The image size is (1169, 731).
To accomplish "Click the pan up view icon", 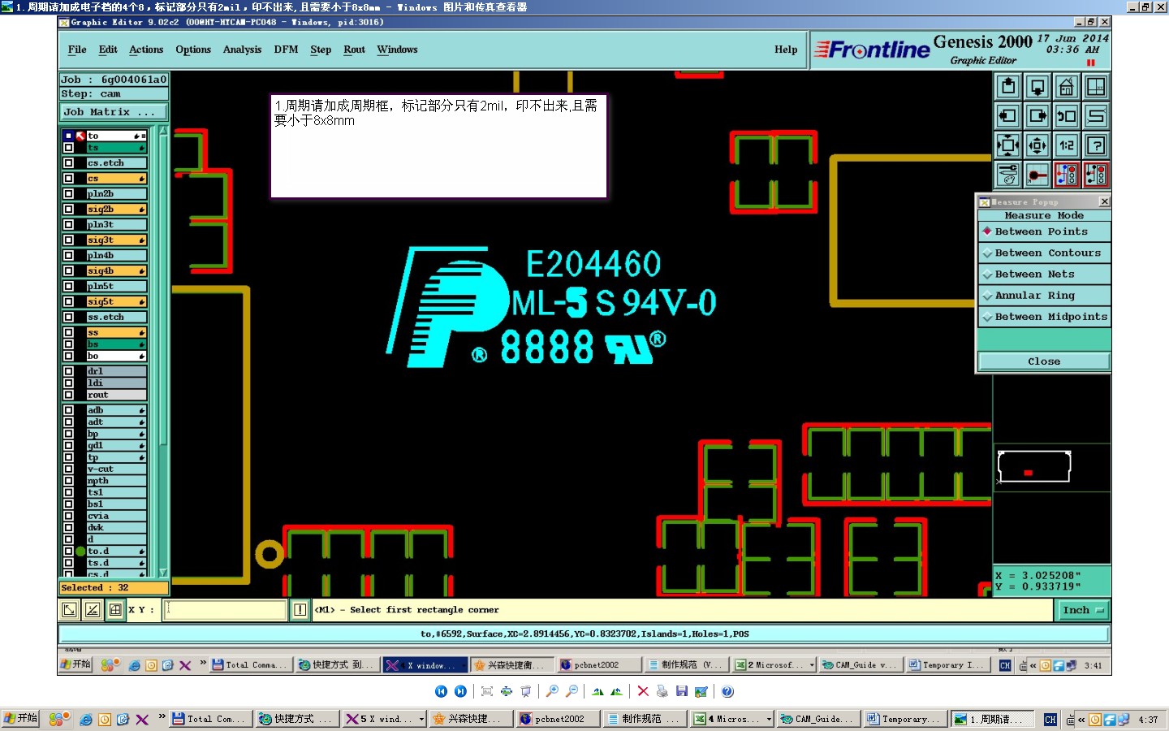I will (1007, 86).
